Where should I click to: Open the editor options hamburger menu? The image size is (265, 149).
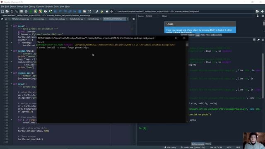pyautogui.click(x=133, y=19)
